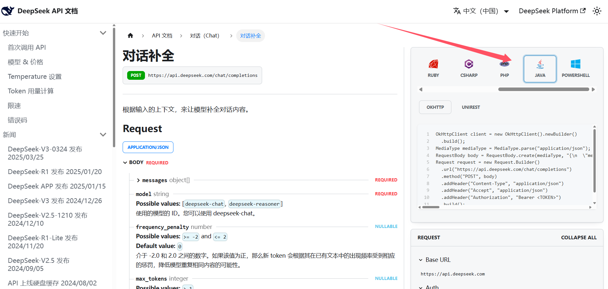Open DeepSeek APP 发布 2025/01/15 item

click(x=57, y=186)
